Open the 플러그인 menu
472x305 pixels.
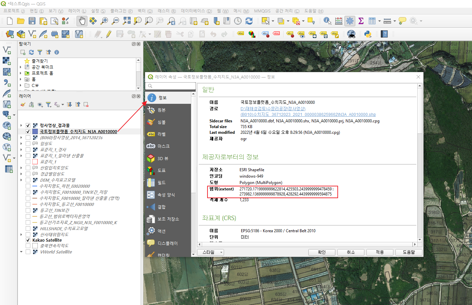121,11
